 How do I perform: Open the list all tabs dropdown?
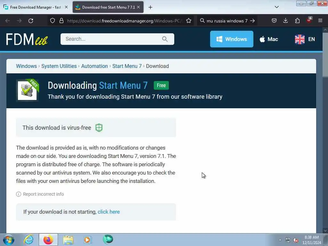click(x=276, y=7)
